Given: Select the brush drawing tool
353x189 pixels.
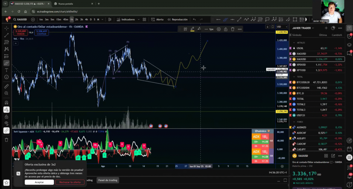Looking at the screenshot, I should tap(7, 63).
